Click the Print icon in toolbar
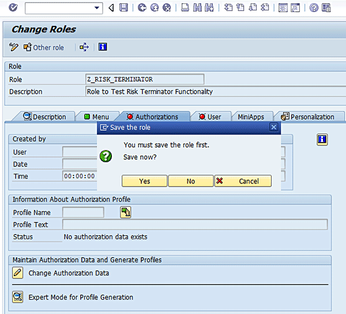This screenshot has height=314, width=346. (185, 7)
